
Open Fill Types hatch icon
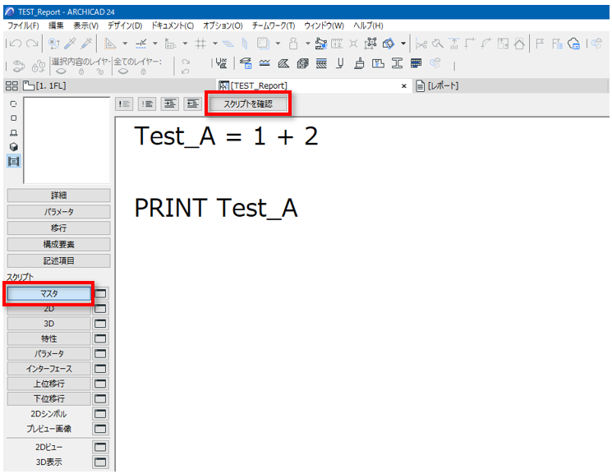tap(283, 63)
